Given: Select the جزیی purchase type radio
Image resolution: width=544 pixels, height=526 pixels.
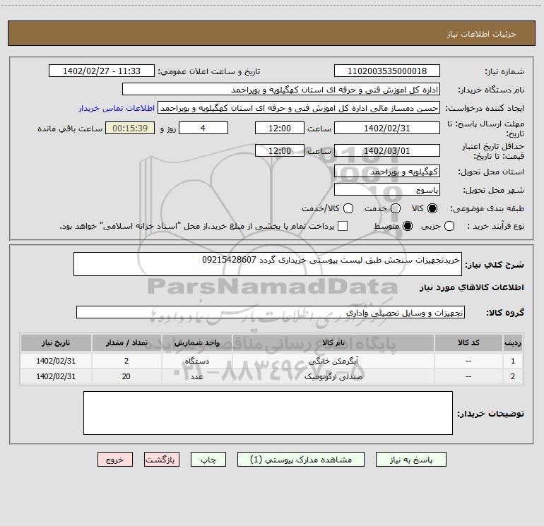Looking at the screenshot, I should pyautogui.click(x=449, y=227).
